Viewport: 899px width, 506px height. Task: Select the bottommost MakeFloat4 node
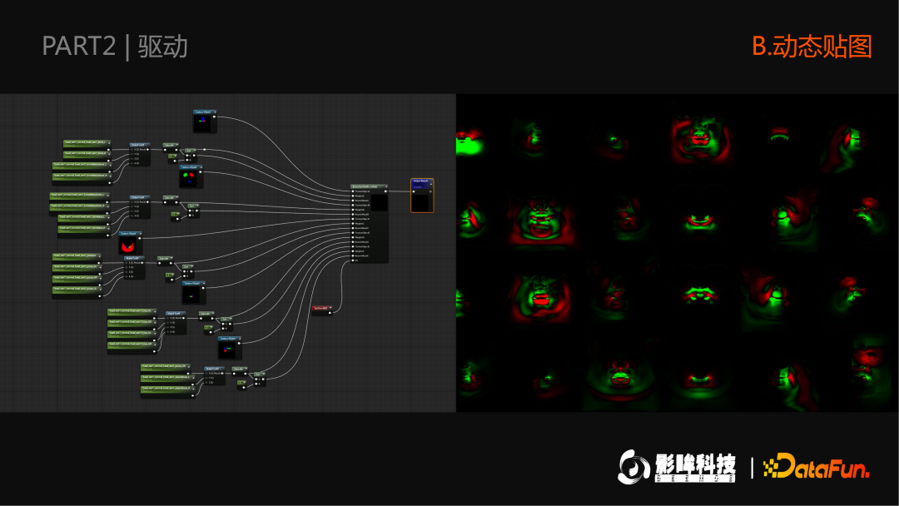pos(212,369)
